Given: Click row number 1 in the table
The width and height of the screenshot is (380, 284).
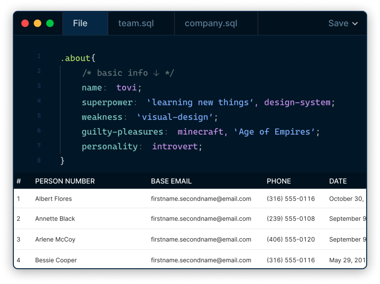Looking at the screenshot, I should (x=18, y=199).
